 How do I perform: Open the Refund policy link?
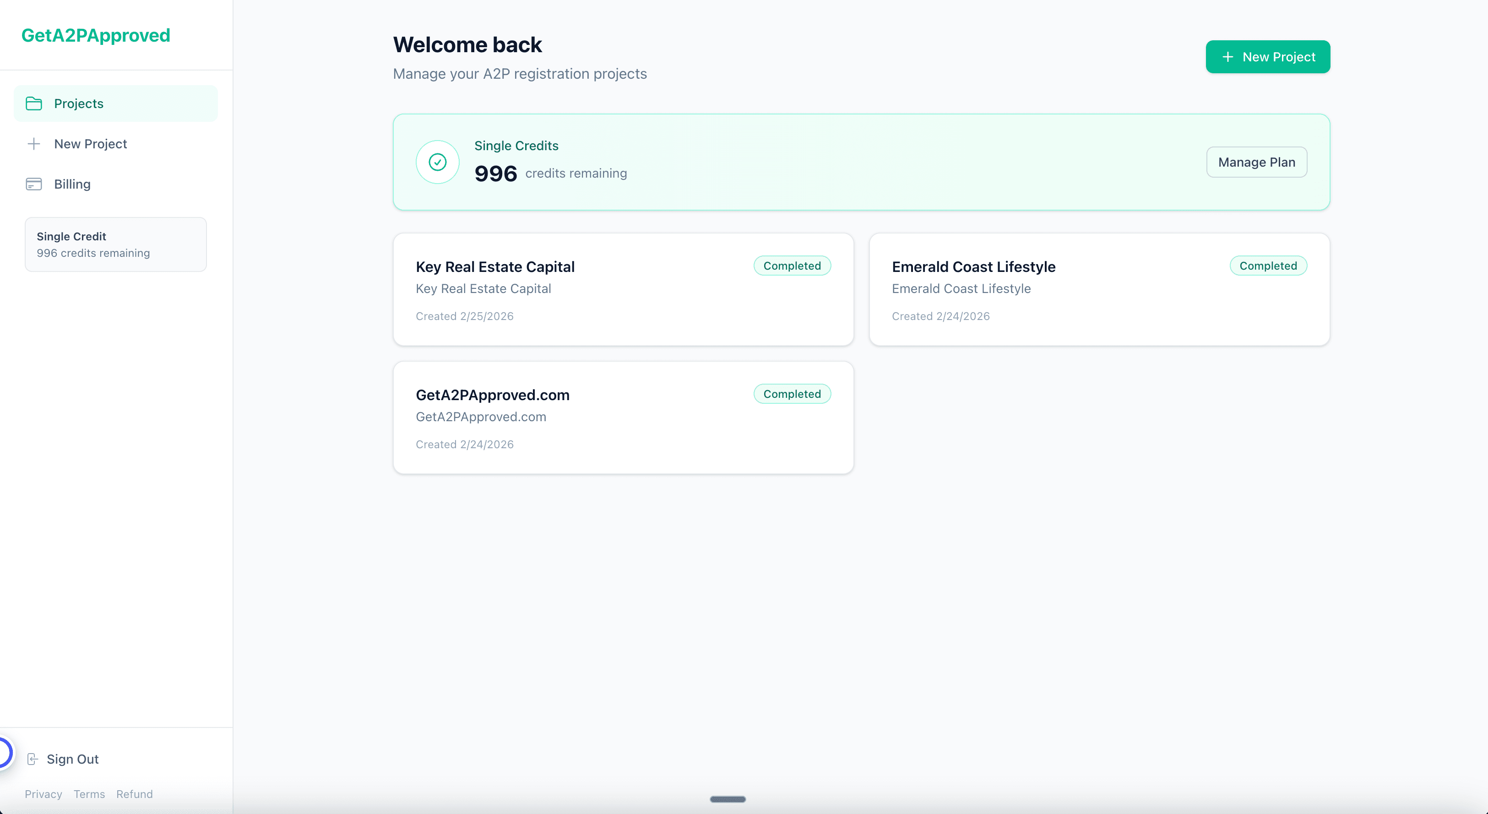(135, 794)
